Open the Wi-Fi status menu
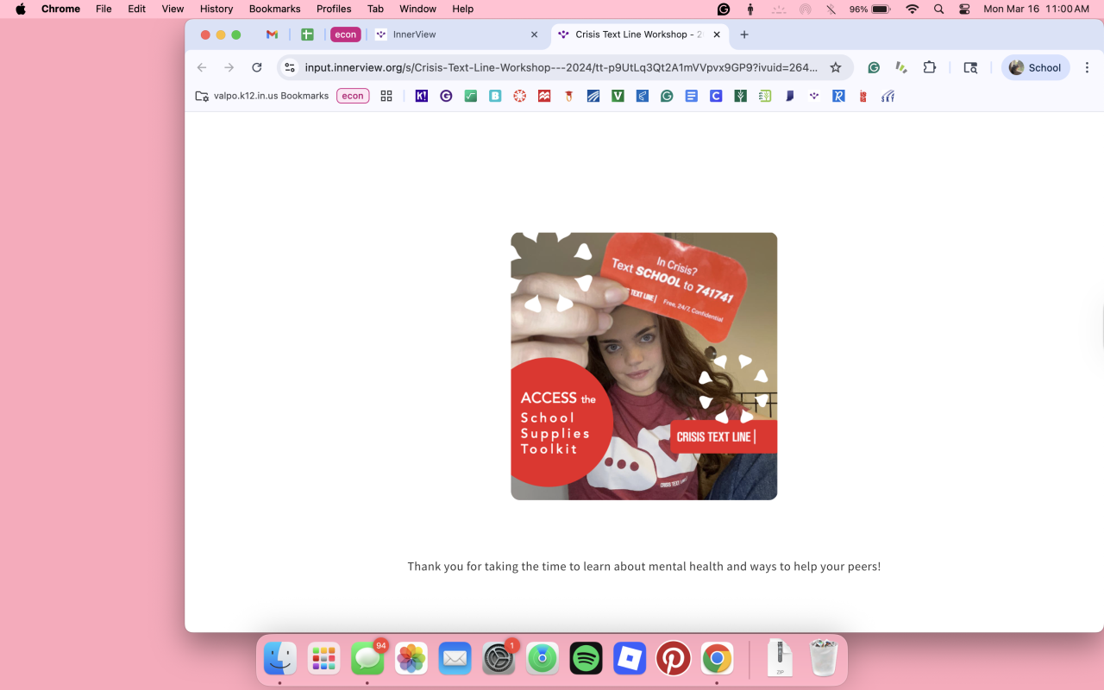The width and height of the screenshot is (1104, 690). [x=913, y=9]
